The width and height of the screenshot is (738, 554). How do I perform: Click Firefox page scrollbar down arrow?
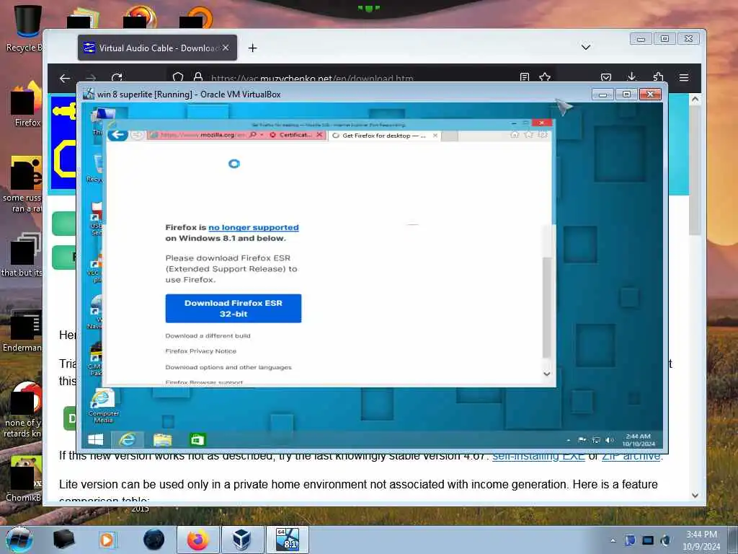pos(695,496)
